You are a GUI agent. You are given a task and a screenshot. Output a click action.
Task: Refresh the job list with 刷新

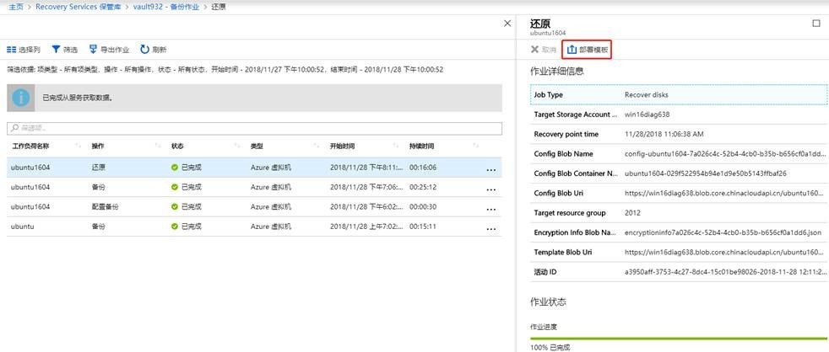click(x=145, y=50)
